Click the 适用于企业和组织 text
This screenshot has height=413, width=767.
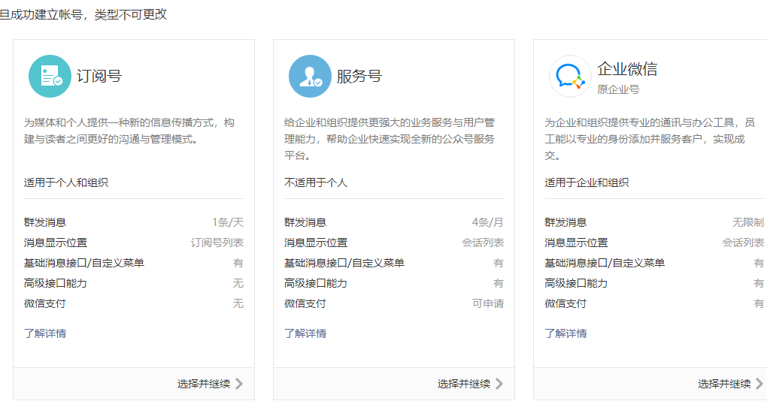pyautogui.click(x=587, y=182)
